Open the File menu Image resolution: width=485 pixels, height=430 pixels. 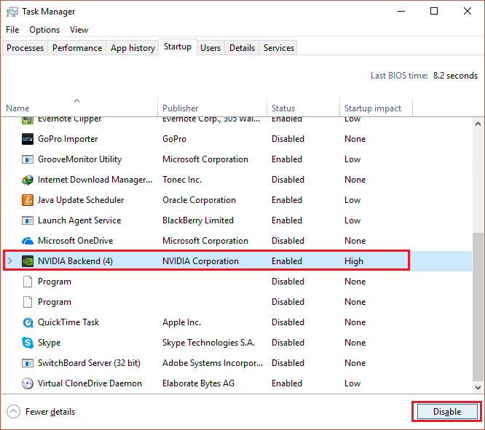(x=12, y=30)
